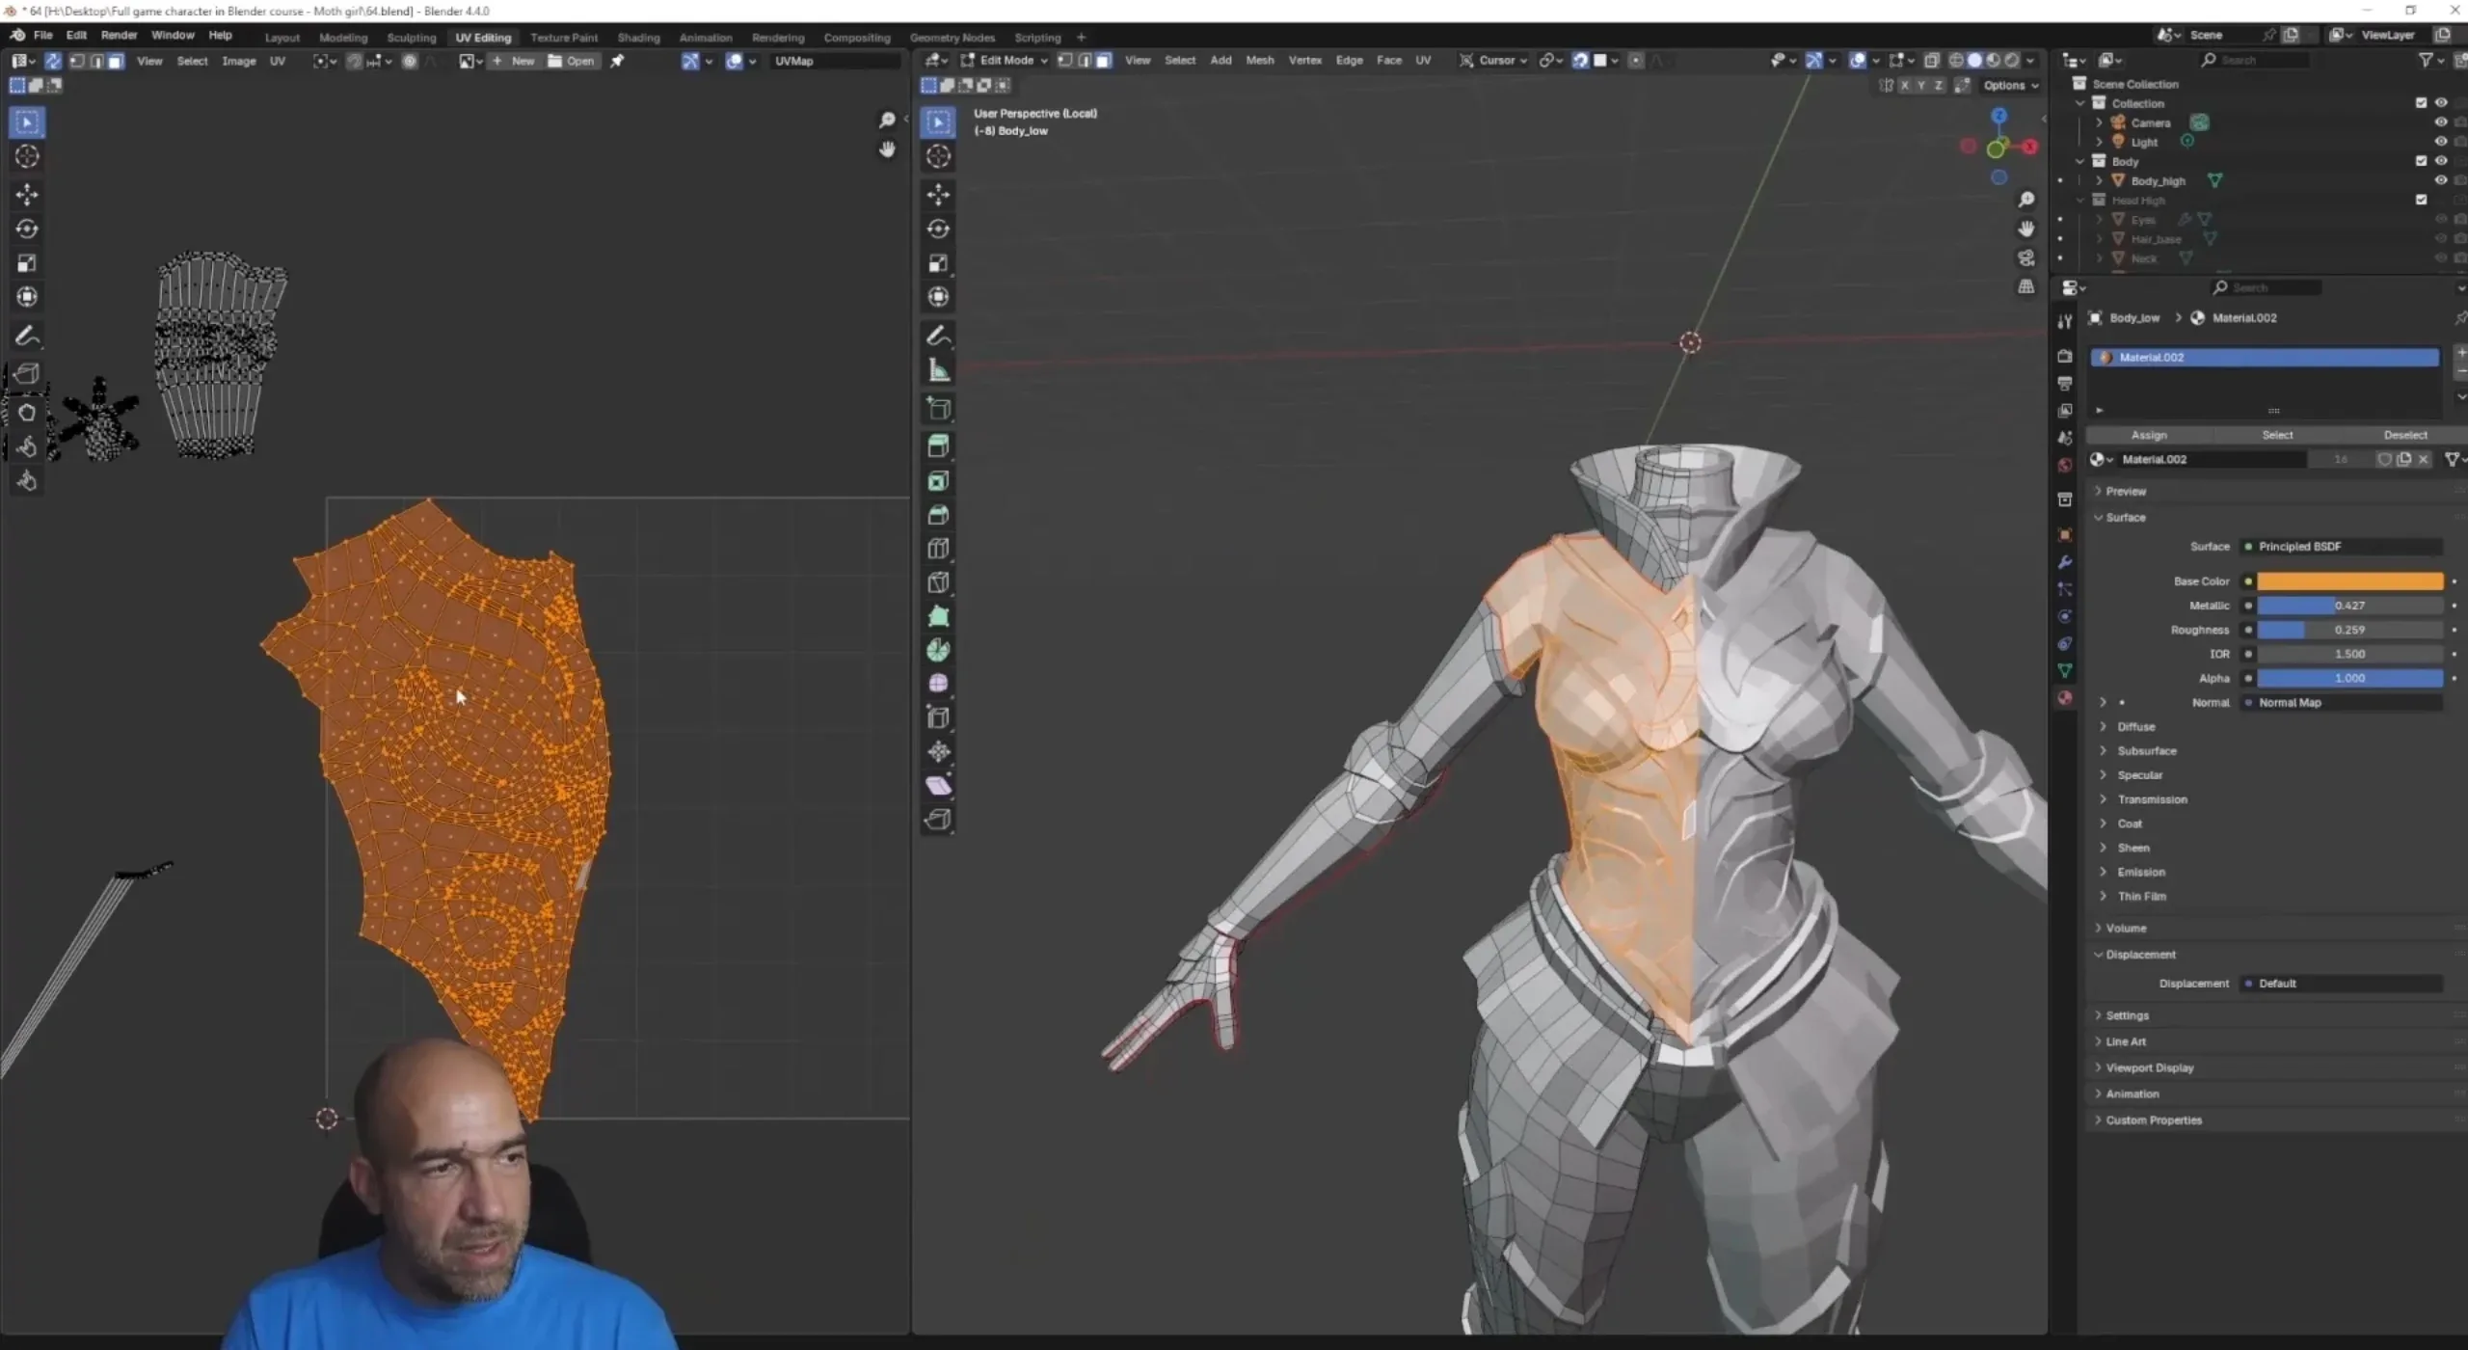2468x1350 pixels.
Task: Choose the Measure tool in viewport
Action: pyautogui.click(x=938, y=370)
